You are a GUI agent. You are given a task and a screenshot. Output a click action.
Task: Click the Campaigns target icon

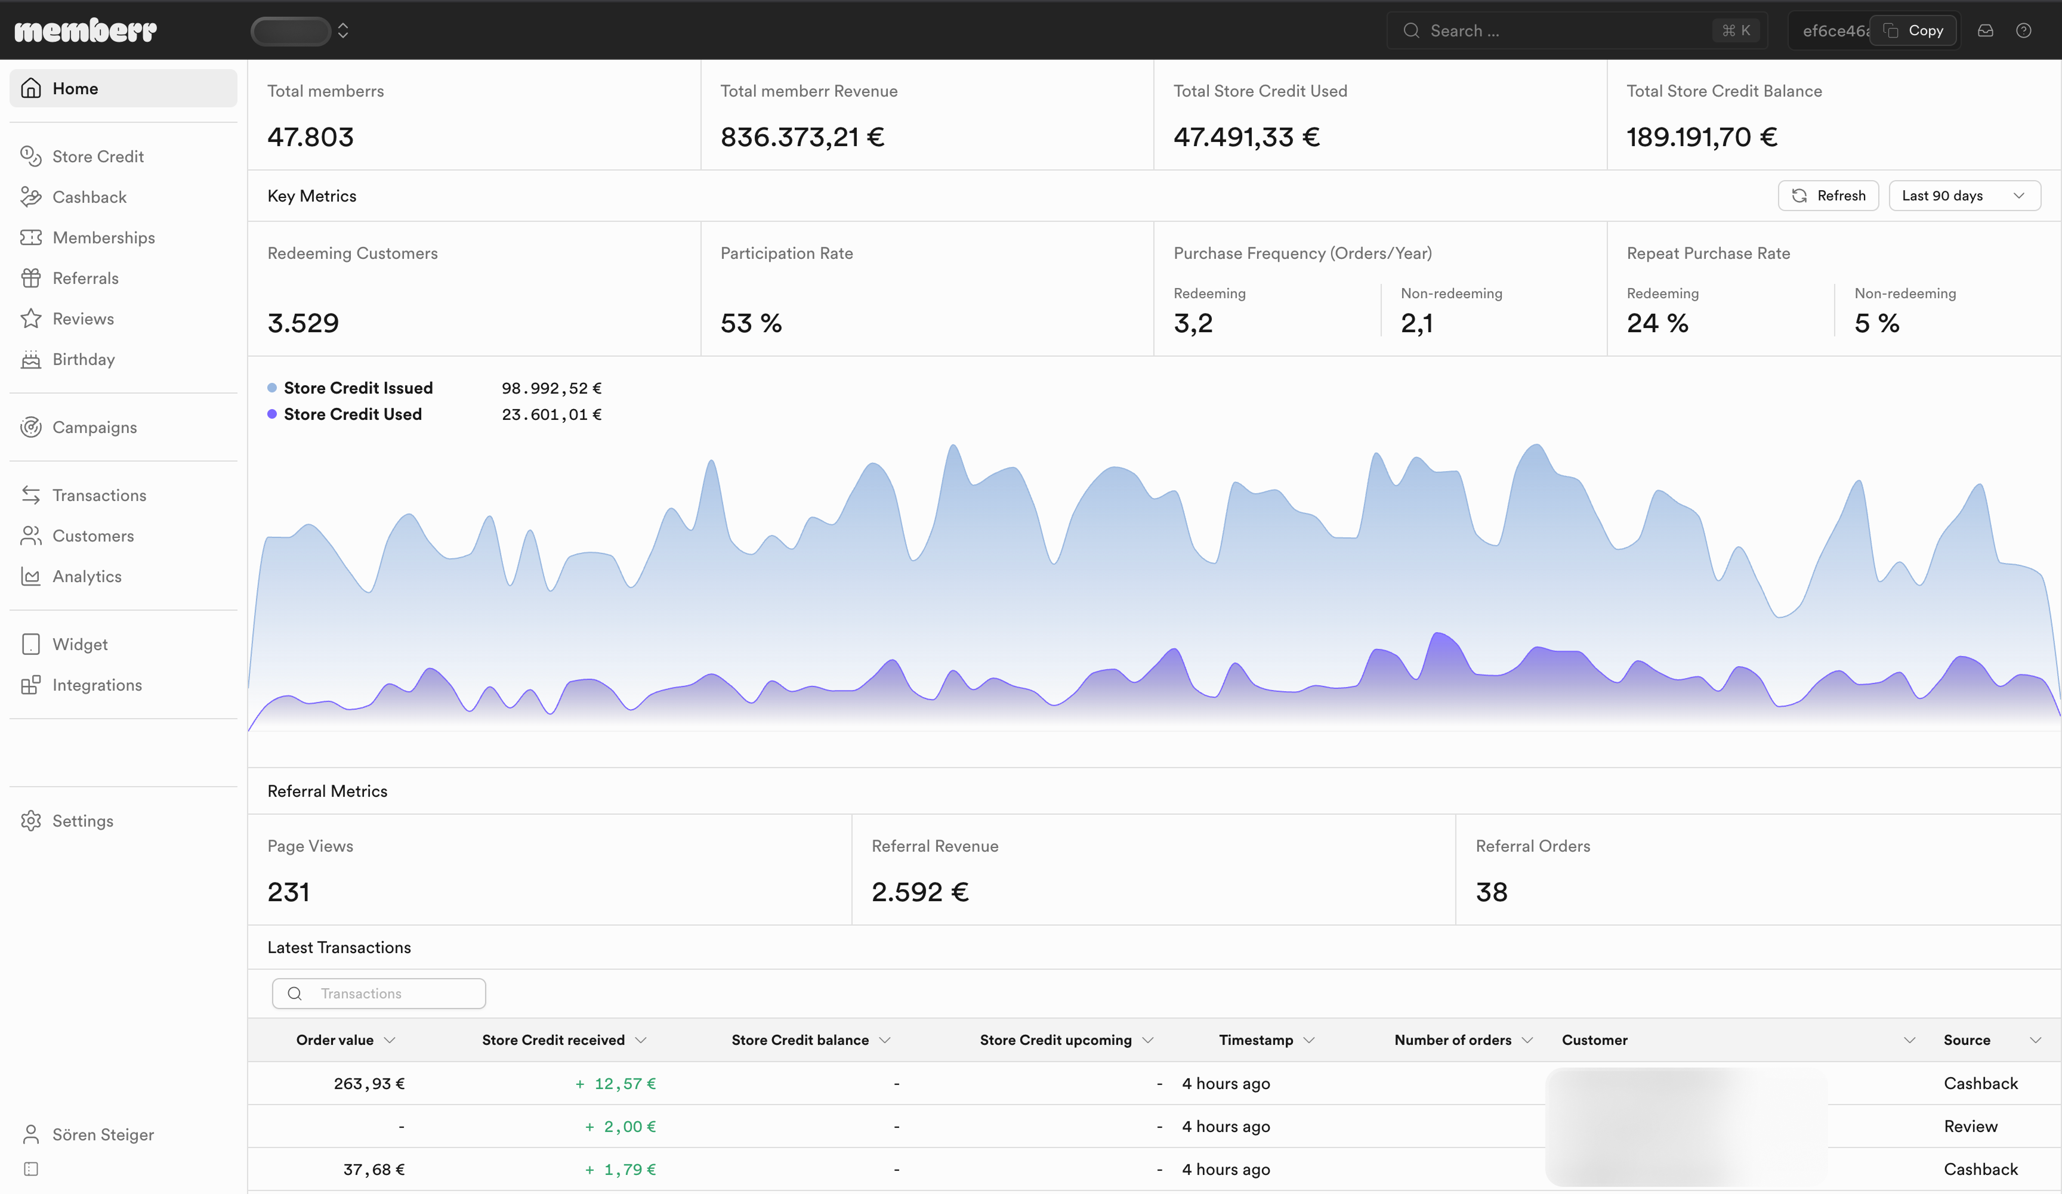30,427
